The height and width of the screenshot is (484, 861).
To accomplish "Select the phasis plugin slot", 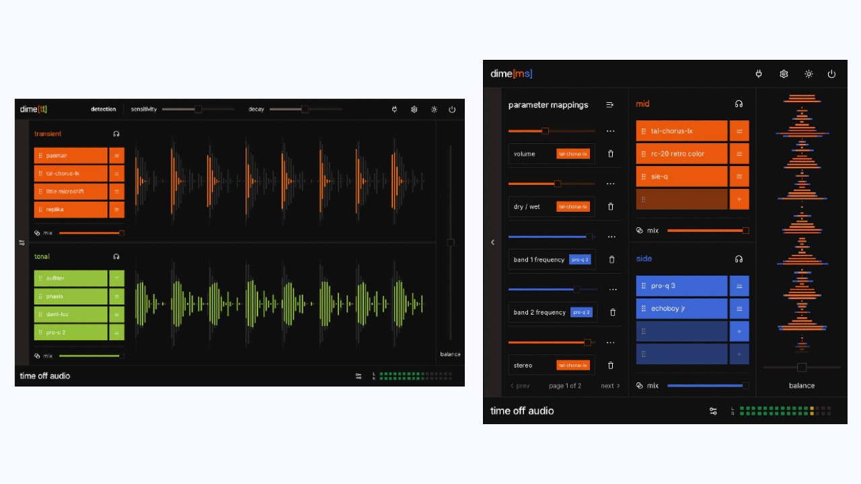I will 71,296.
